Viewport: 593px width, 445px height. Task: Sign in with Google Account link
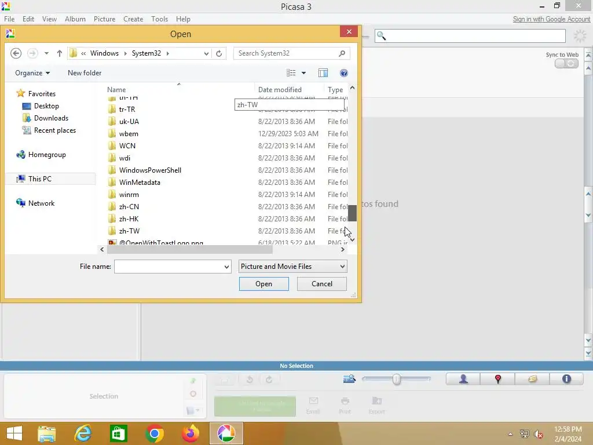[551, 19]
